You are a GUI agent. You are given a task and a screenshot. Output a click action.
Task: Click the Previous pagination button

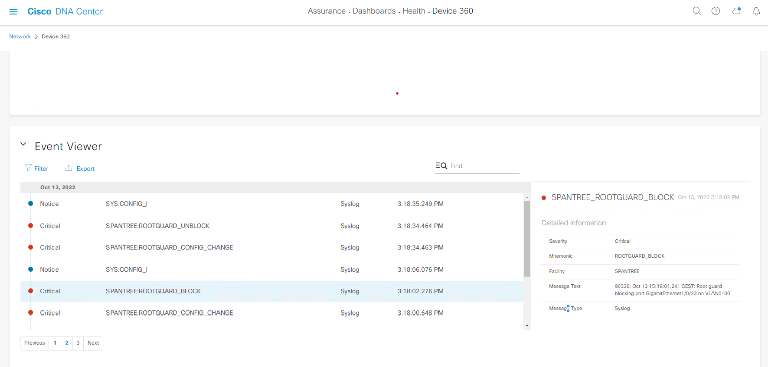pyautogui.click(x=34, y=343)
